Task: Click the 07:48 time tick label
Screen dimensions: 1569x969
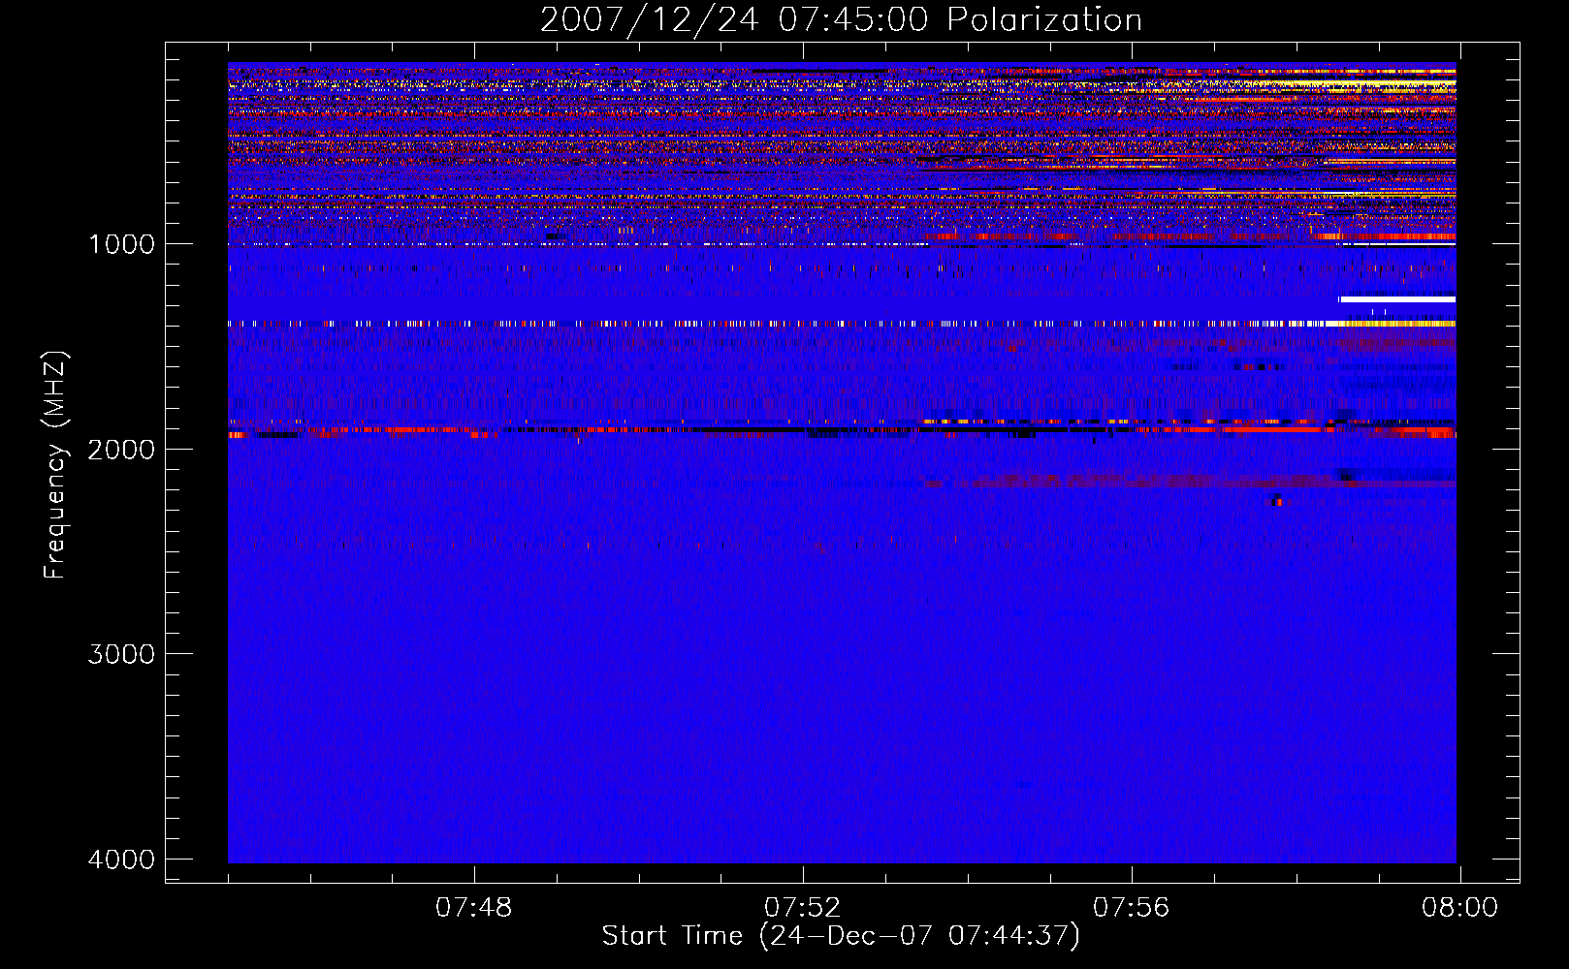Action: (474, 908)
